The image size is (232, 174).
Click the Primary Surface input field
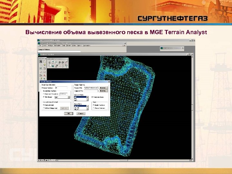pos(61,88)
